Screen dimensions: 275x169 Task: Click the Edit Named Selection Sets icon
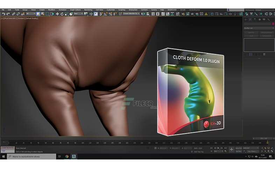coord(120,14)
